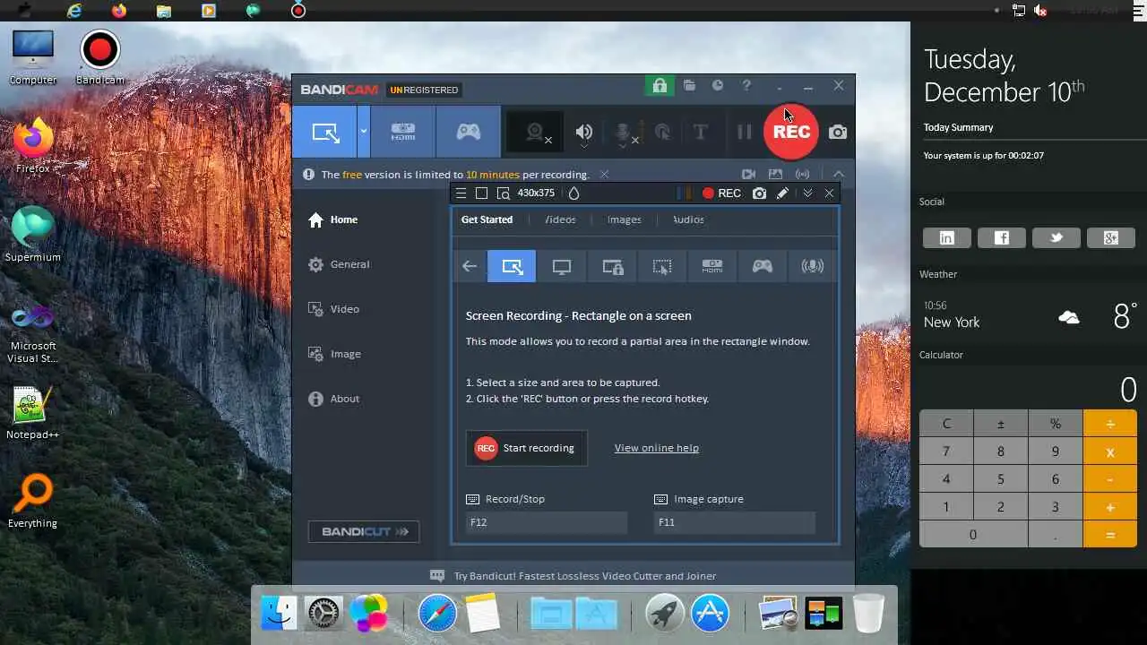Dismiss the free version limit notice
This screenshot has height=645, width=1147.
604,175
